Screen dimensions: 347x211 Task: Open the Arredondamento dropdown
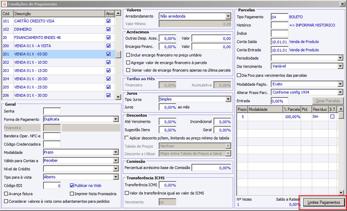pyautogui.click(x=228, y=16)
